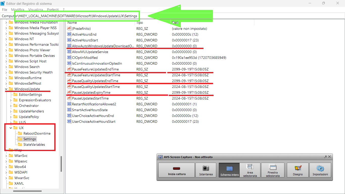Image resolution: width=345 pixels, height=194 pixels.
Task: Open the File menu
Action: 5,10
